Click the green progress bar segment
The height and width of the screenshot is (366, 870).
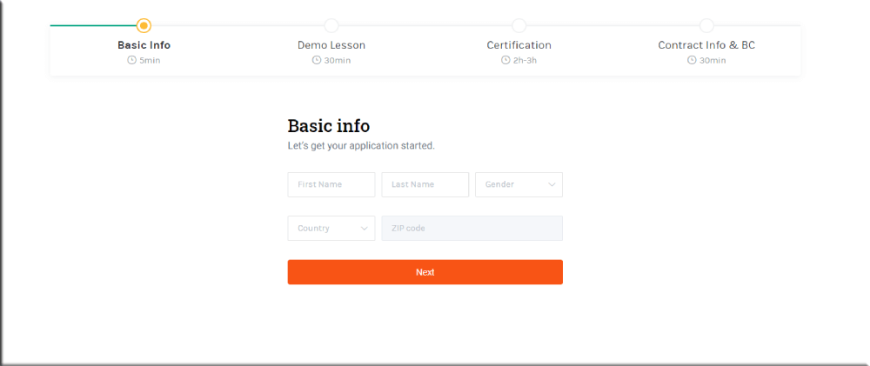point(93,25)
